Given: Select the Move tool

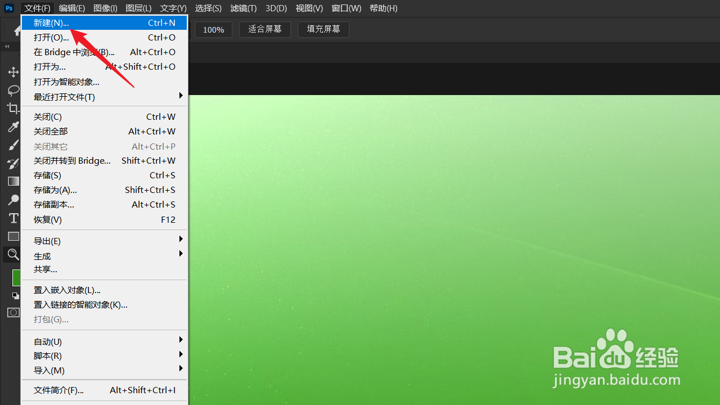Looking at the screenshot, I should [x=13, y=72].
